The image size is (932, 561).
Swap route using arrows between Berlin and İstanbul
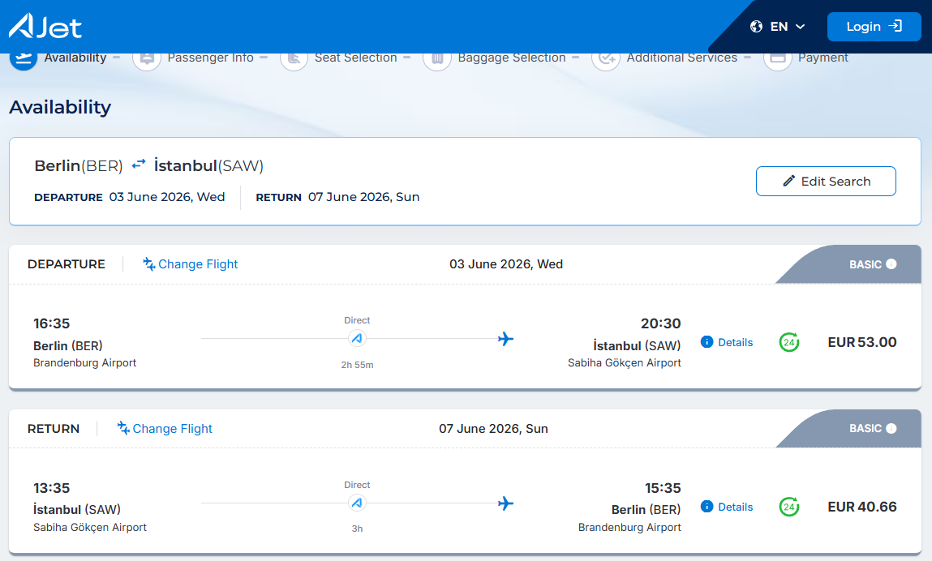[x=139, y=165]
